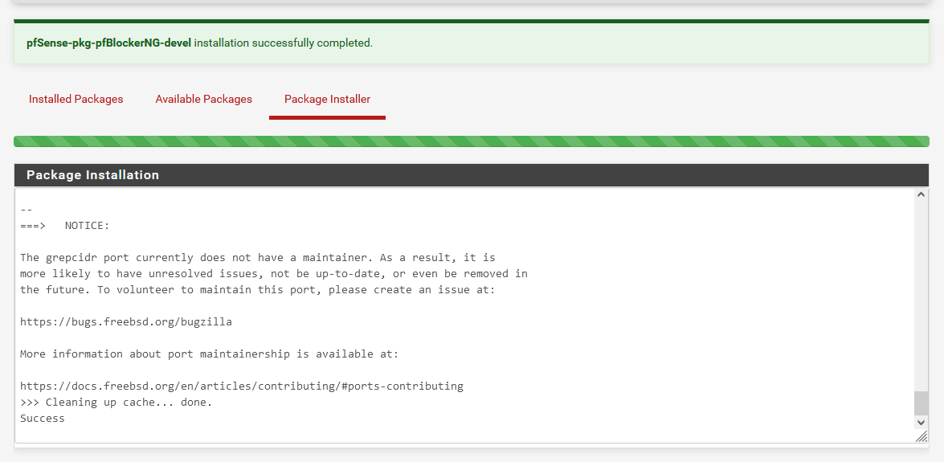Click the 'Cleaning up cache... done.' line
The width and height of the screenshot is (944, 462).
[116, 402]
